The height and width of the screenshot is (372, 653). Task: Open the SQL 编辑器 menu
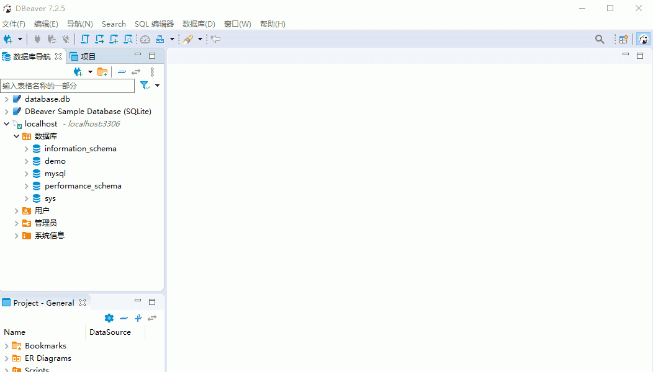click(154, 24)
